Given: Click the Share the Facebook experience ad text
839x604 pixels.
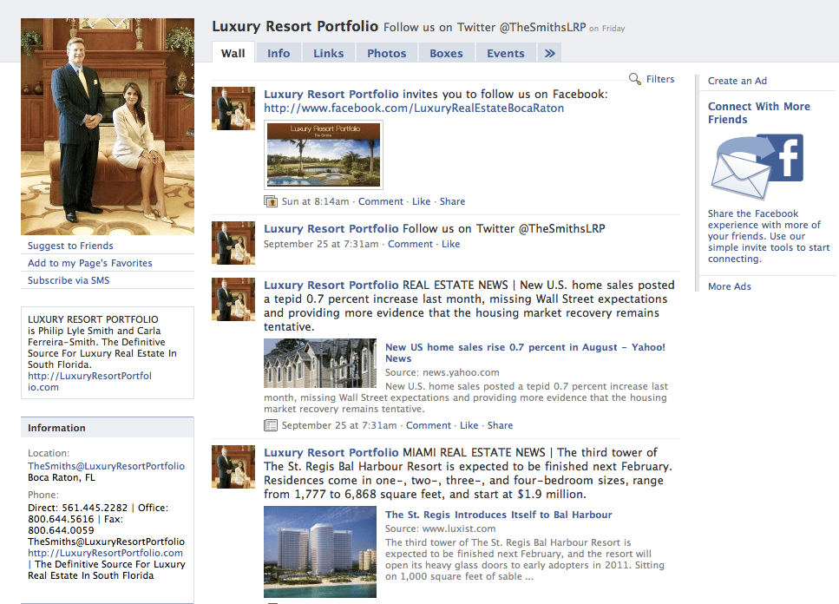Looking at the screenshot, I should click(769, 236).
